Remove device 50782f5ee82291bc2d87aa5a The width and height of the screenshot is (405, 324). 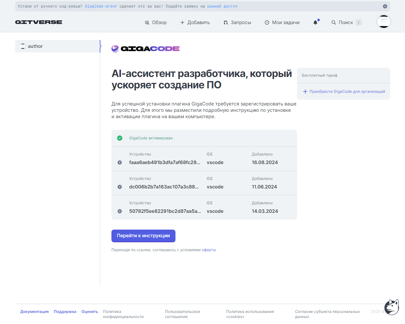pos(120,211)
